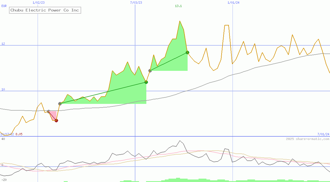Viewport: 330px width, 182px height.
Task: Click the 12 price axis label
Action: 3,44
